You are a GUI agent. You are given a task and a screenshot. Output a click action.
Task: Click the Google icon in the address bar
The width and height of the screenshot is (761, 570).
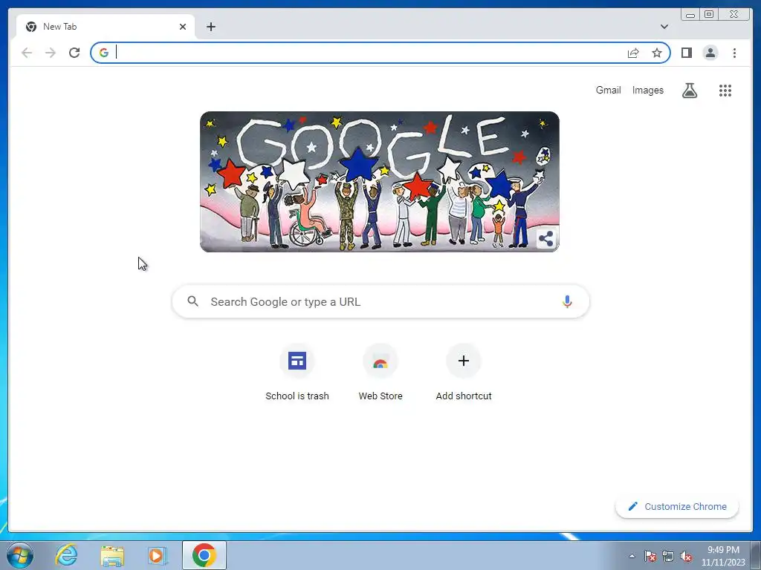[104, 53]
